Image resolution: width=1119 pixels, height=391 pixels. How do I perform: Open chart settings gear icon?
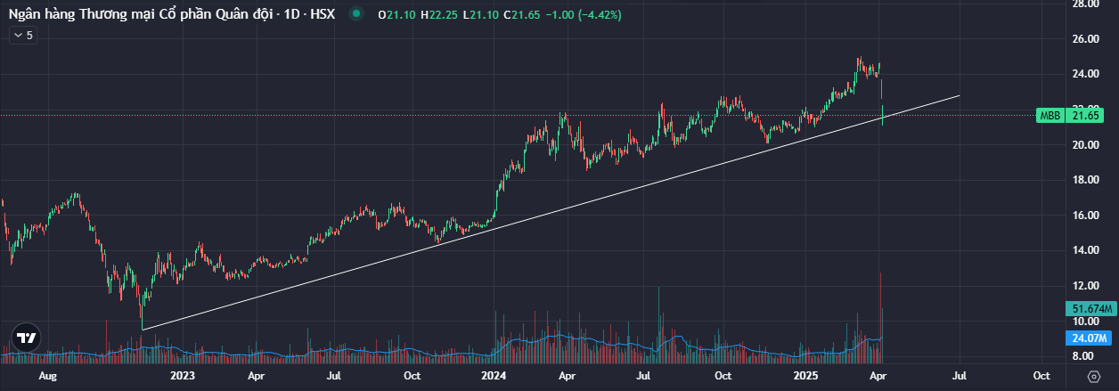coord(1093,377)
